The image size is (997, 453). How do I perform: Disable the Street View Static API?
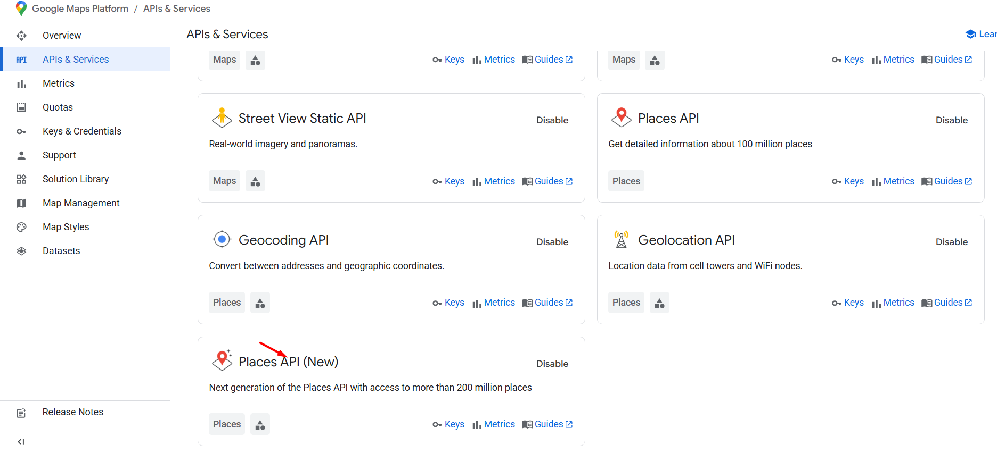coord(552,120)
